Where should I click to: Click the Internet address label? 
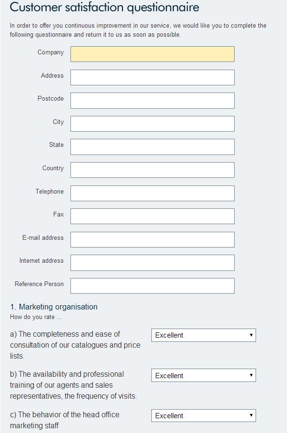click(41, 260)
